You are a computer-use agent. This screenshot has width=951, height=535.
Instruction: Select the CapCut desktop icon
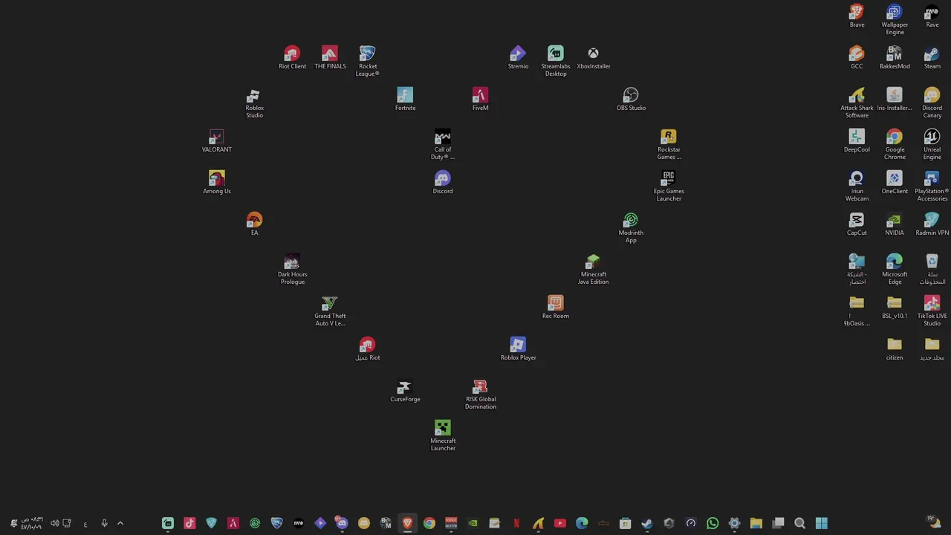[857, 224]
